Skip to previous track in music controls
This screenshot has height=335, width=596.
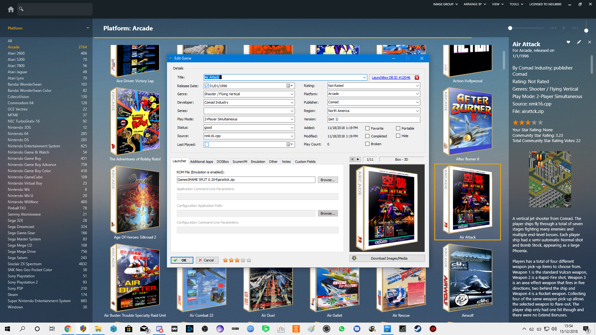click(553, 28)
